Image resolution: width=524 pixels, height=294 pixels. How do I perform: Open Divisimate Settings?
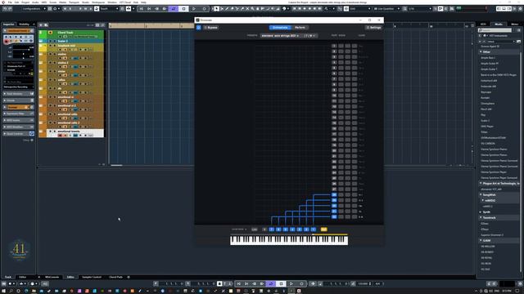point(373,28)
